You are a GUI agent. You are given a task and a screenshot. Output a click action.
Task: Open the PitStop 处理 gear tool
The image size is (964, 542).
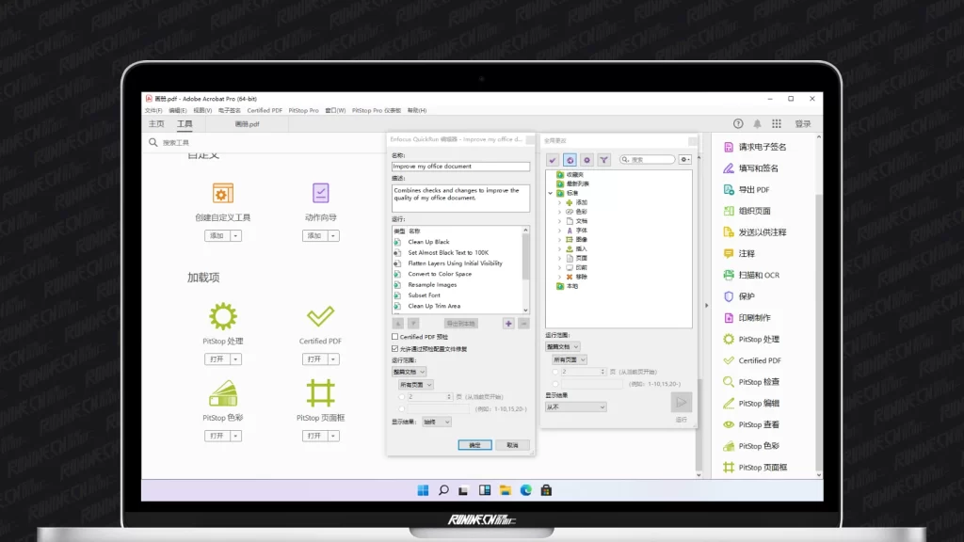point(222,315)
